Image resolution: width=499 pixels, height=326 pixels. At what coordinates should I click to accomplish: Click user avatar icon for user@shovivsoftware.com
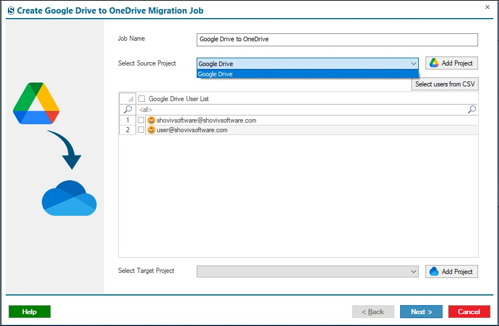pyautogui.click(x=151, y=130)
